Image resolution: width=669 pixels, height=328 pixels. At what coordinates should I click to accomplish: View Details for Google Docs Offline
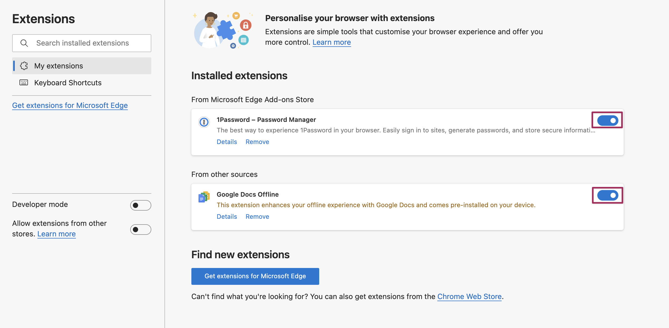click(227, 217)
